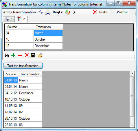Click the Postfix input field
The image size is (138, 131).
[132, 12]
